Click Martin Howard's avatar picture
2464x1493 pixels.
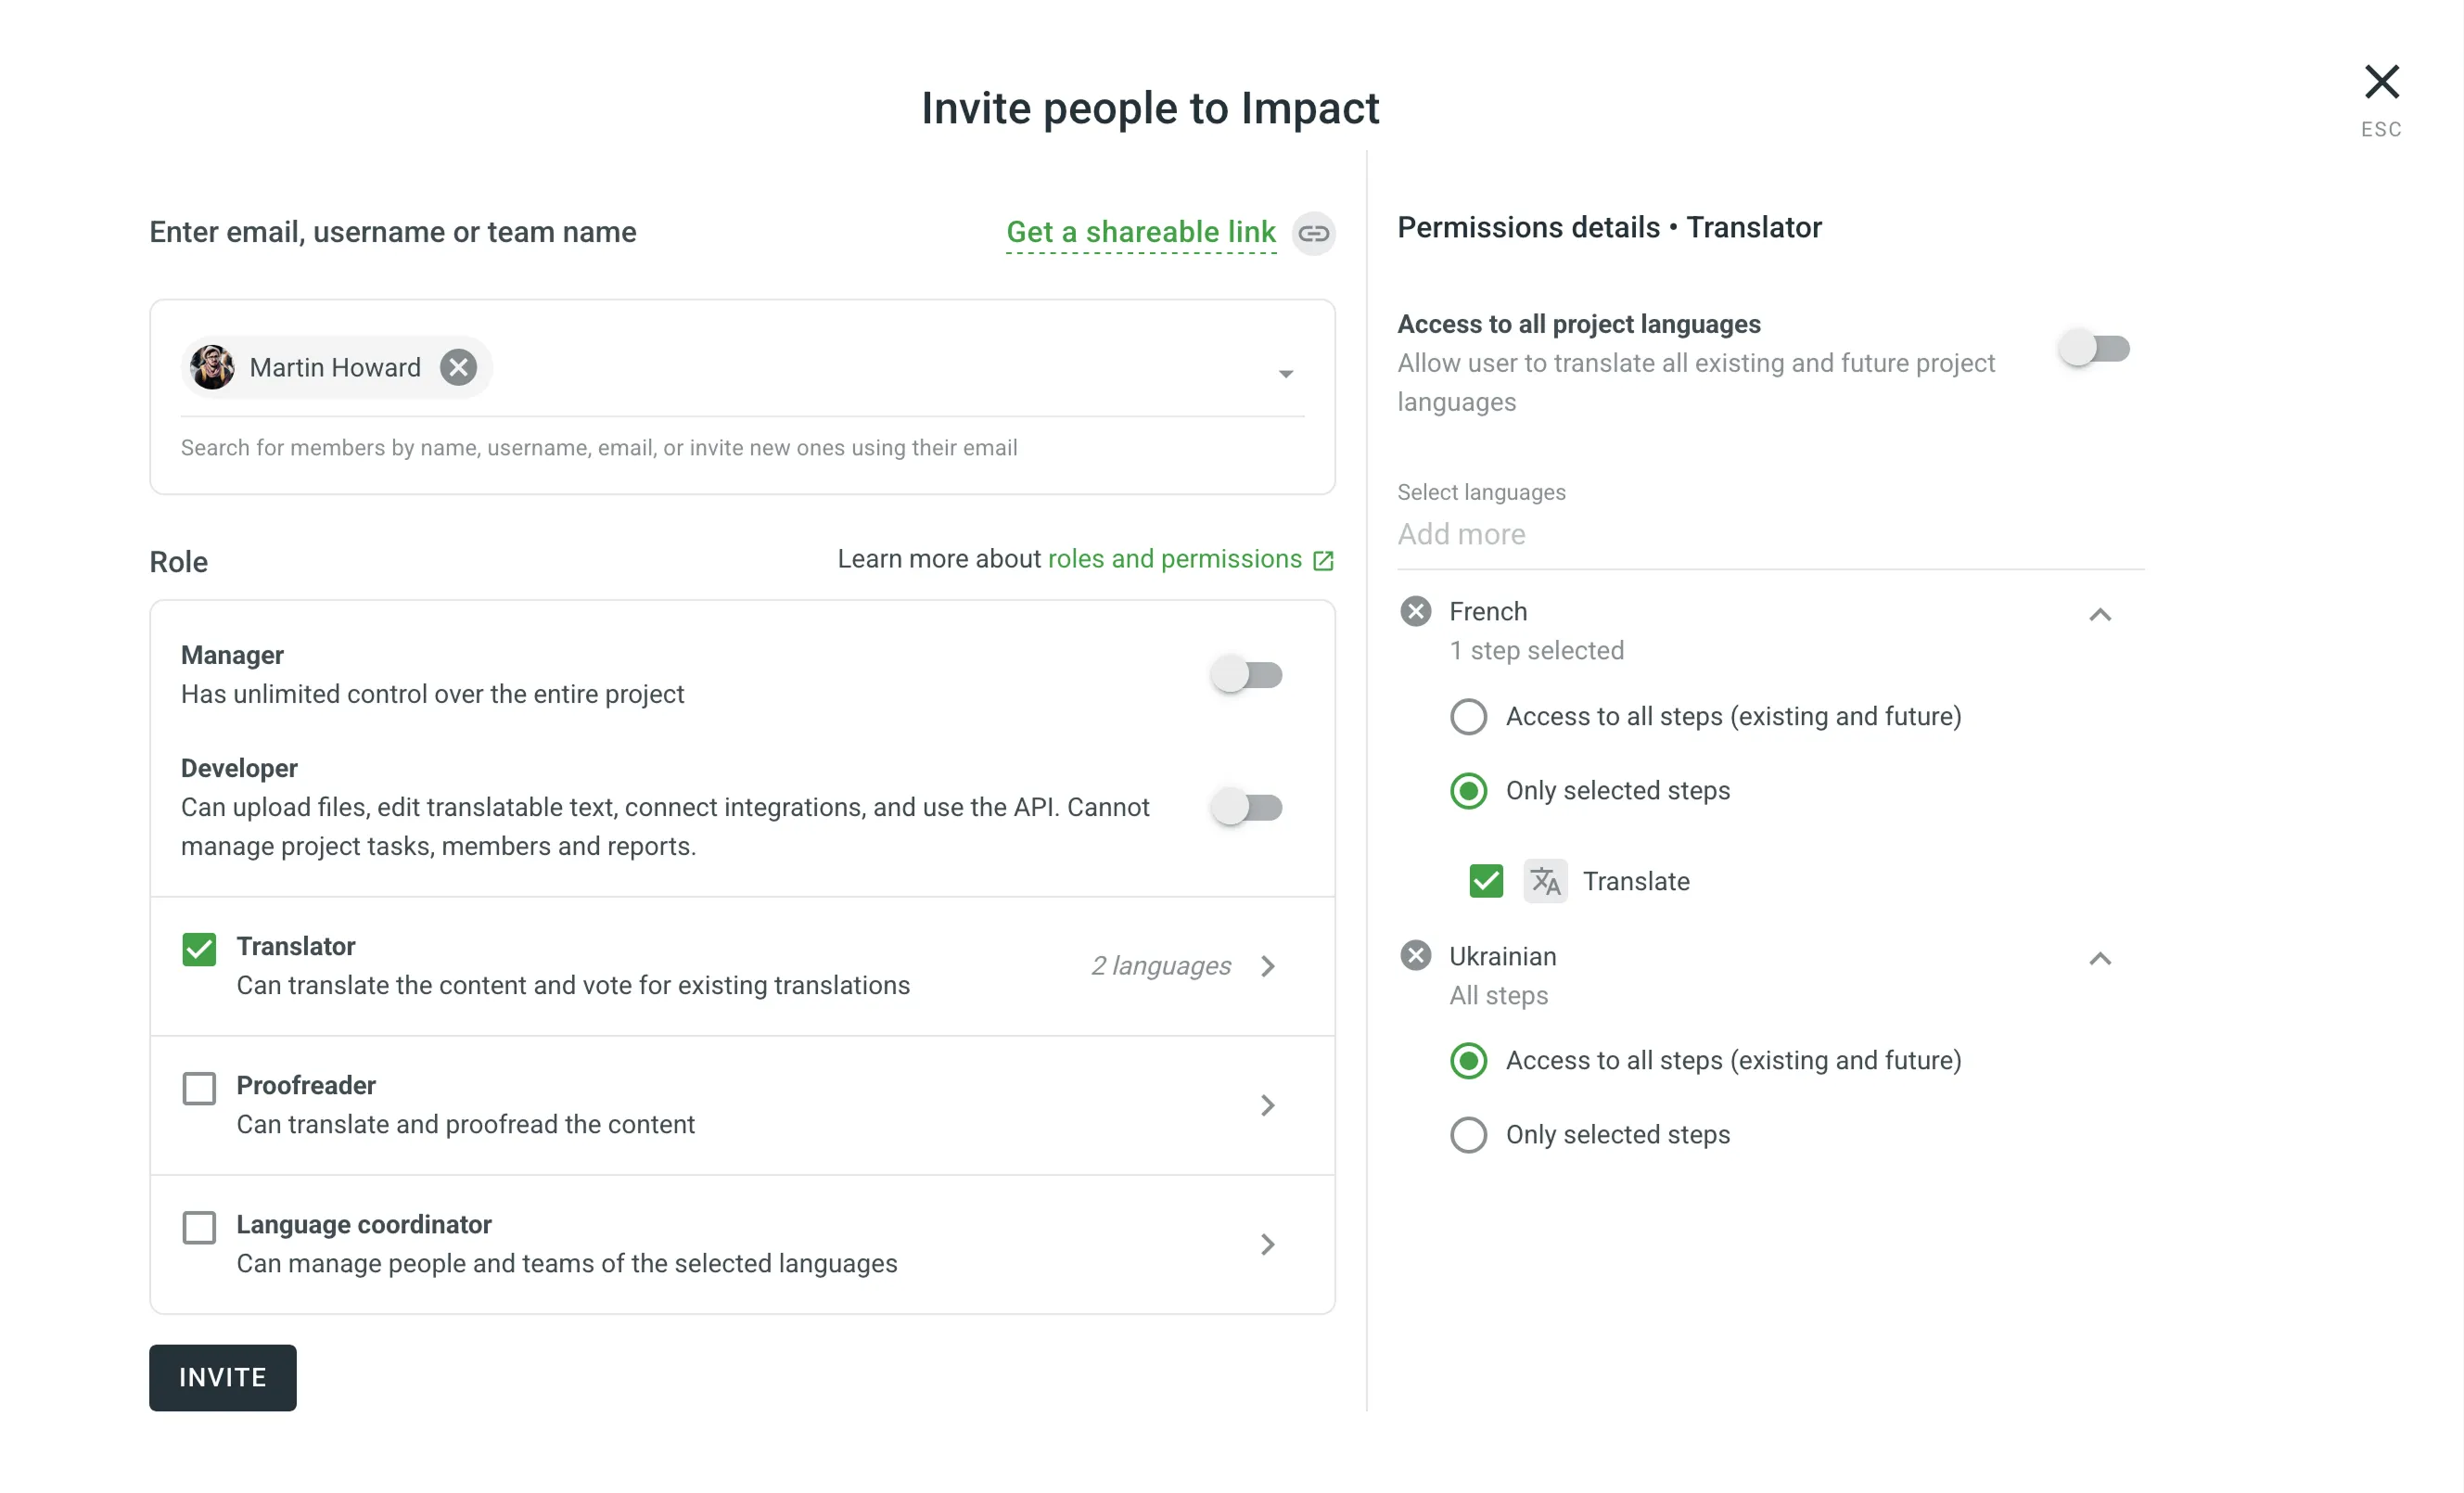[212, 367]
